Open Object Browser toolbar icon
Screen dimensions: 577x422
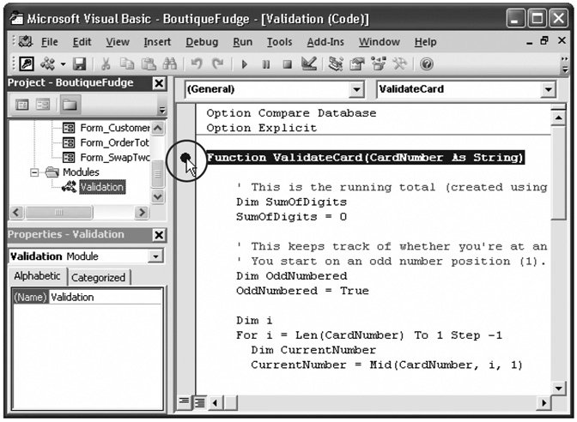pos(379,64)
